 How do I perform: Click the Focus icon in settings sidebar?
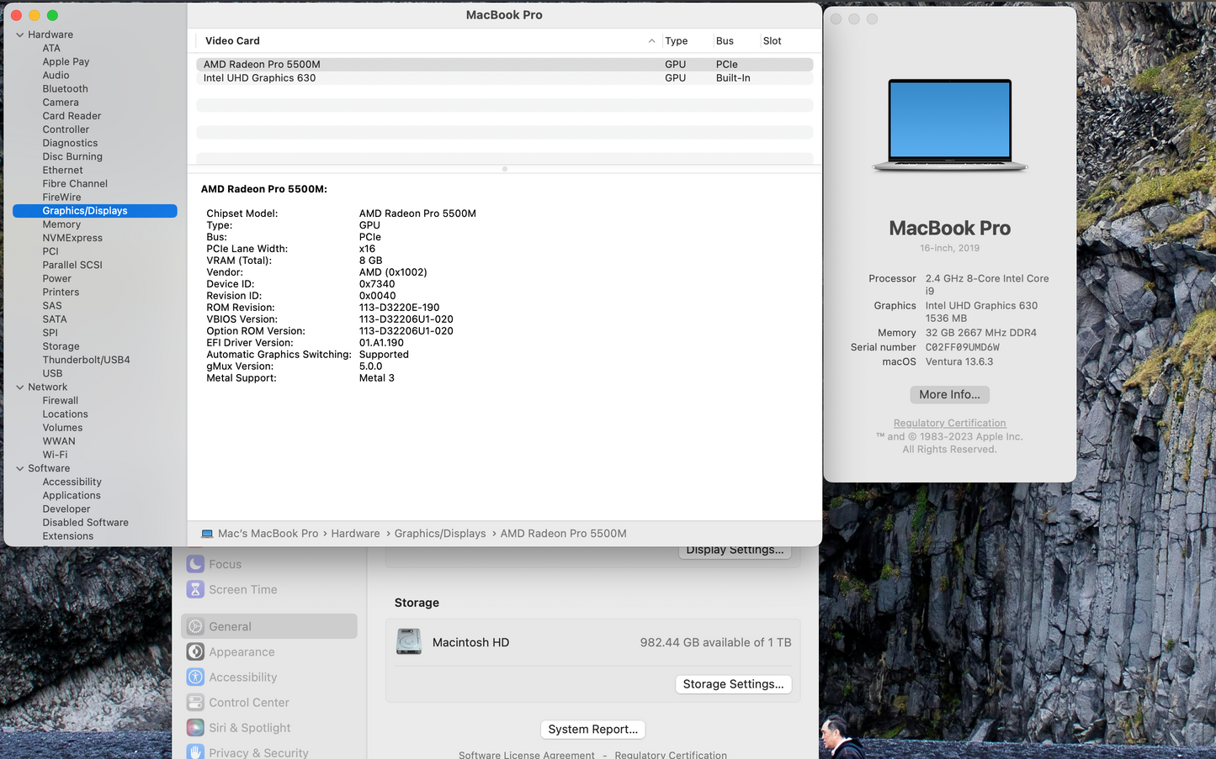pos(195,564)
